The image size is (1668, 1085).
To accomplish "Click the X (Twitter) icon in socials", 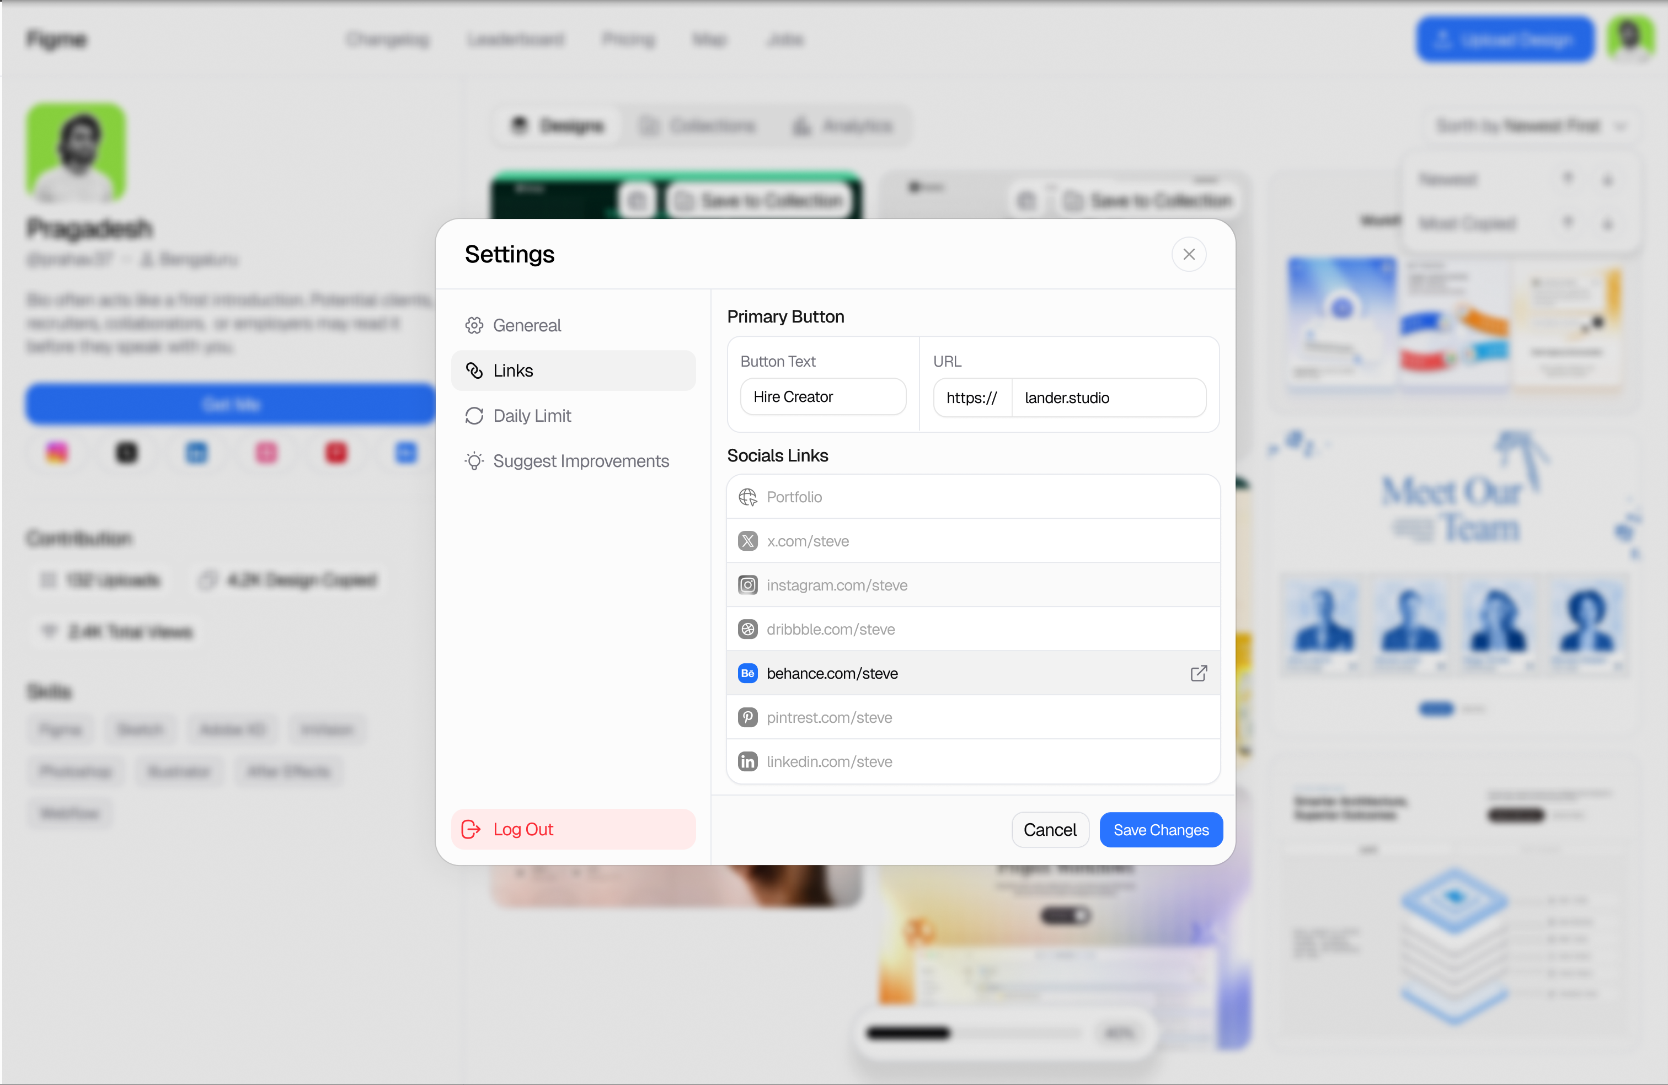I will pos(748,541).
